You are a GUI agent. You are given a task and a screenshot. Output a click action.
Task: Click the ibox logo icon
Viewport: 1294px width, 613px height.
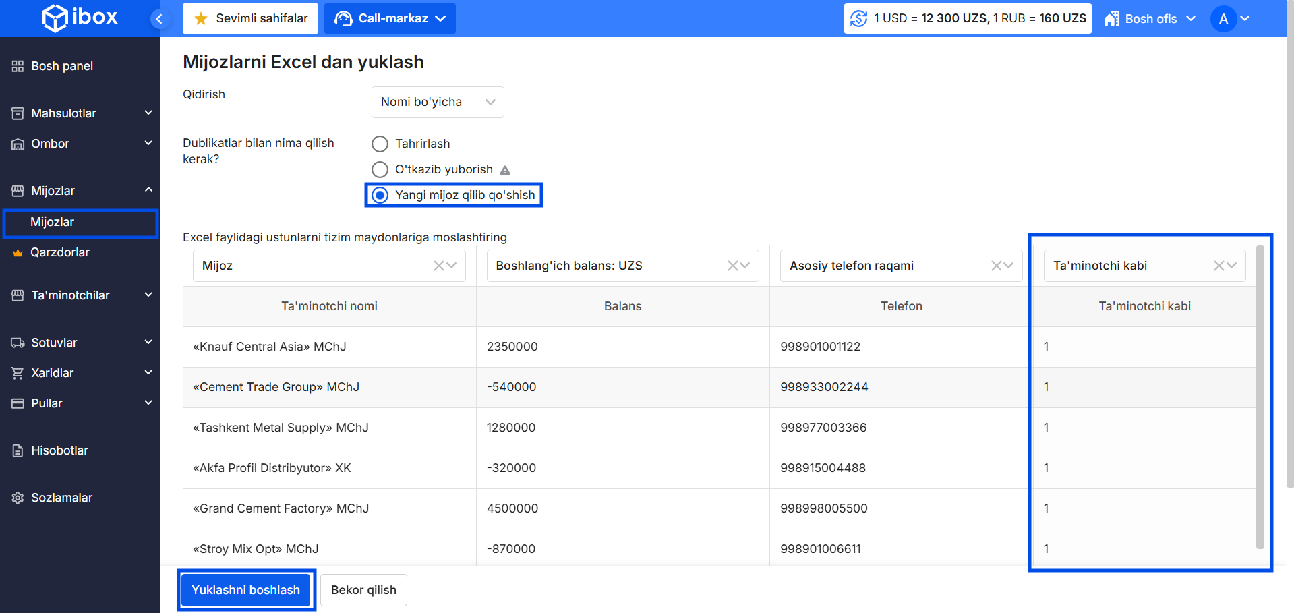tap(55, 18)
